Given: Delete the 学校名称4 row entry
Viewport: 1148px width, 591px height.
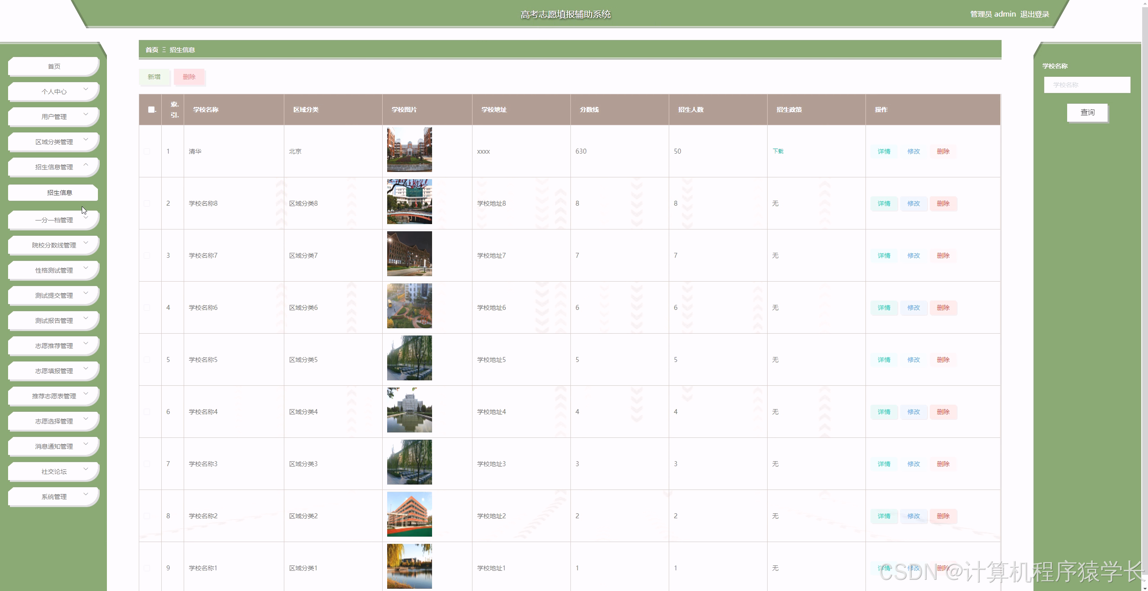Looking at the screenshot, I should (x=943, y=412).
